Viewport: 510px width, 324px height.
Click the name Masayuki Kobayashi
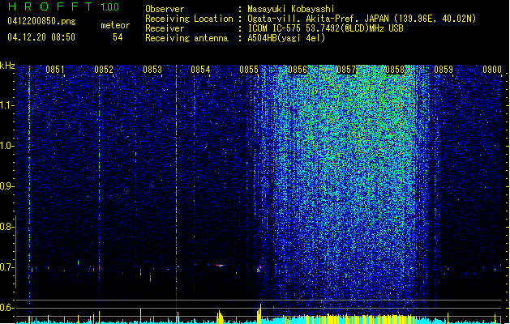pyautogui.click(x=291, y=9)
